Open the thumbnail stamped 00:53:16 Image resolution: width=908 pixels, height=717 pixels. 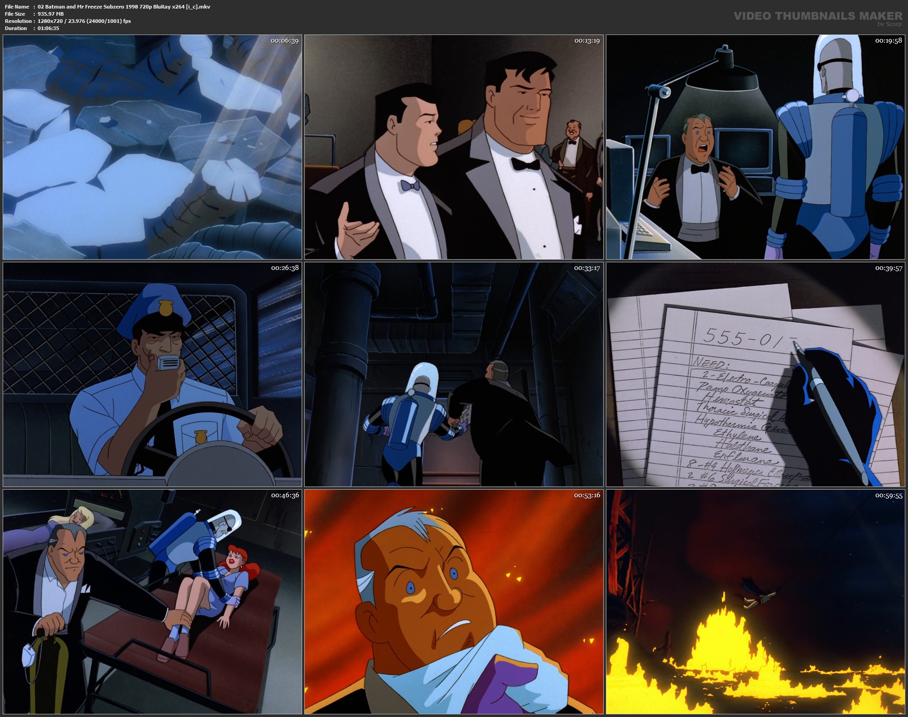pos(454,602)
